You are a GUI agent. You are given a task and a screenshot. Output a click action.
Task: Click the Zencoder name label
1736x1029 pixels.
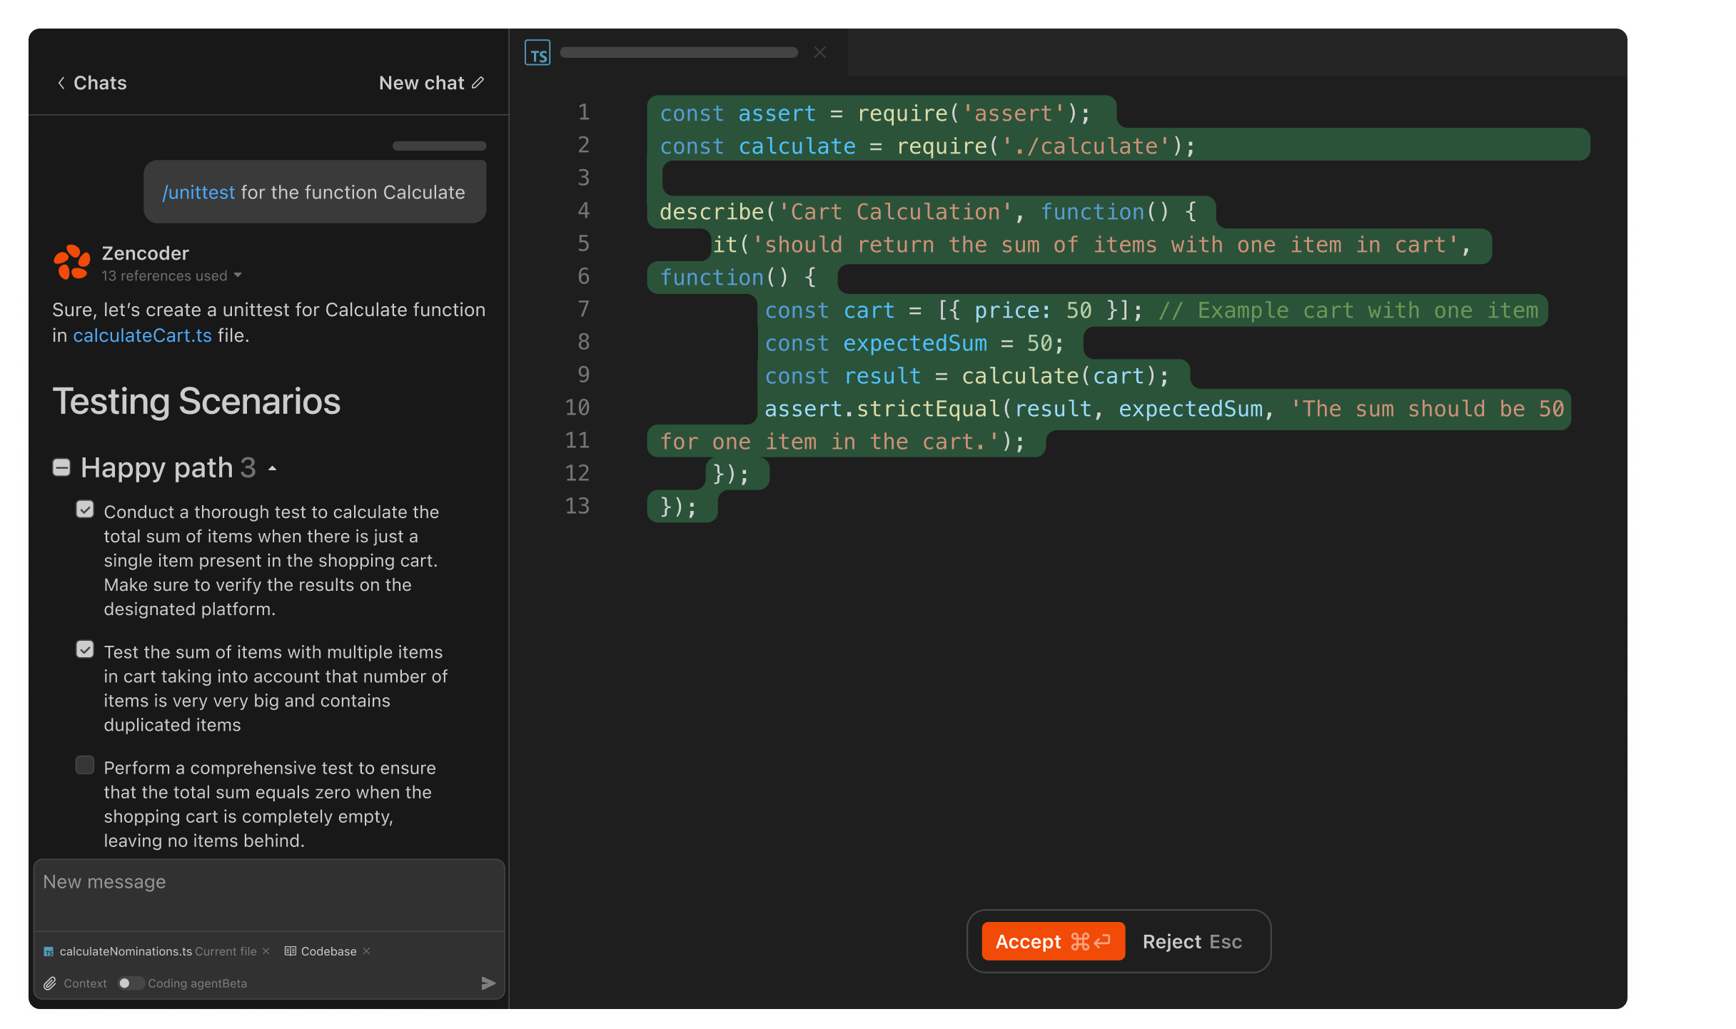pos(145,253)
